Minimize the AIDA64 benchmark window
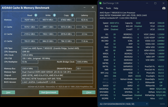 click(84, 8)
